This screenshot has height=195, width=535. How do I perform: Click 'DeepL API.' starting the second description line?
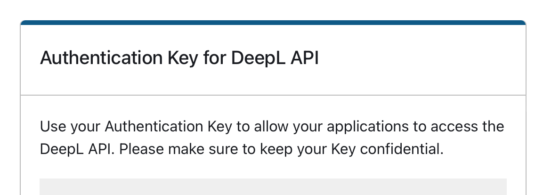click(x=77, y=149)
